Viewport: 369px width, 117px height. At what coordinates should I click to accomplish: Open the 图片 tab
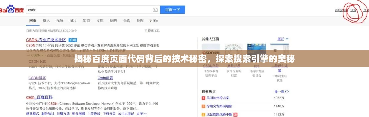click(x=73, y=20)
